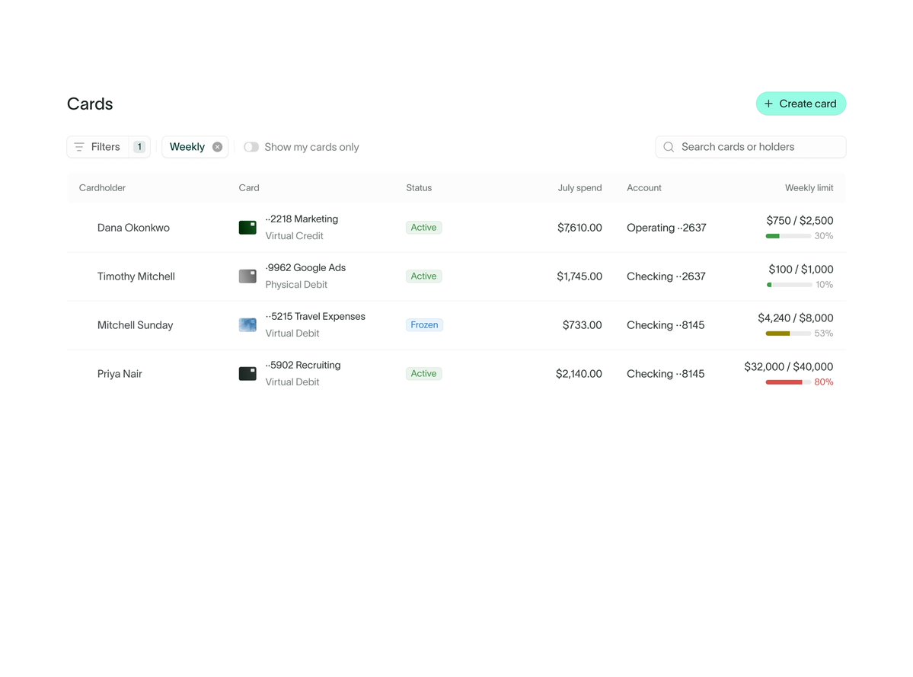The image size is (913, 677).
Task: Click Active status badge for Priya Nair
Action: pos(423,374)
